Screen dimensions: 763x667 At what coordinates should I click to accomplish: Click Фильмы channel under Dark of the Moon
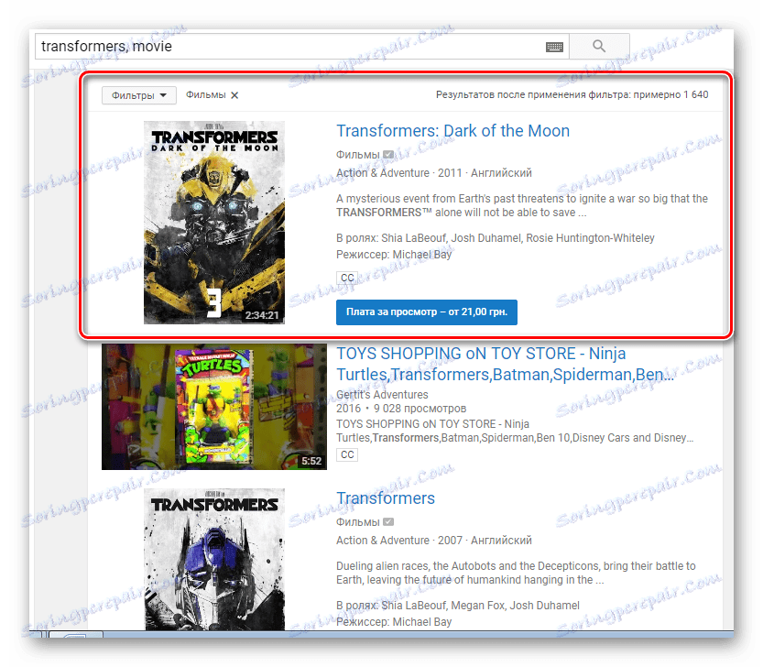click(x=357, y=154)
